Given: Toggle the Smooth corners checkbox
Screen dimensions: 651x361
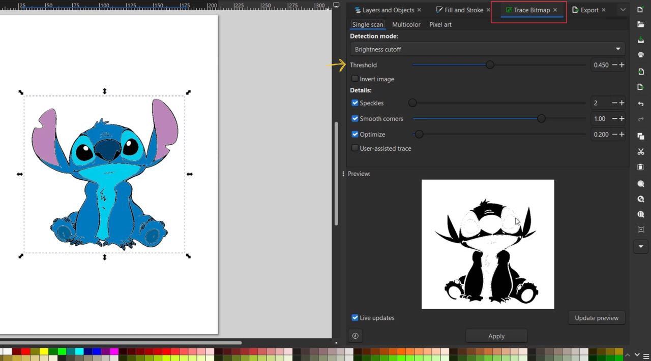Looking at the screenshot, I should (355, 118).
